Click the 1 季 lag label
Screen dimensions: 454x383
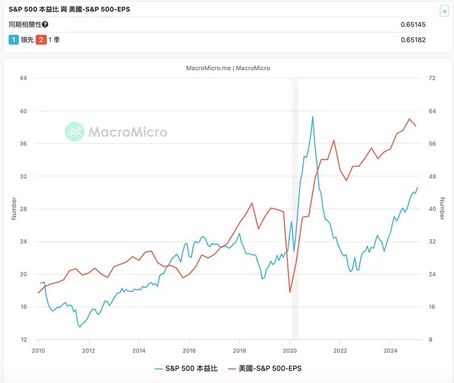[x=55, y=40]
